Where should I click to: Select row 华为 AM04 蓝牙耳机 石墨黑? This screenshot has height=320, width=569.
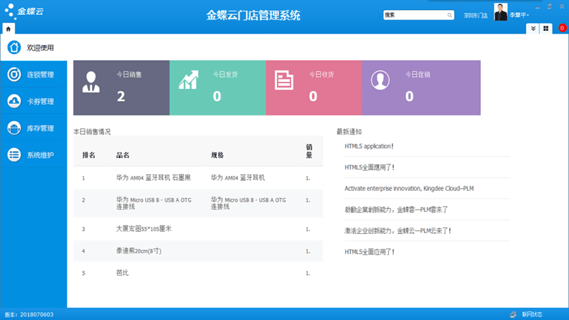click(x=198, y=178)
